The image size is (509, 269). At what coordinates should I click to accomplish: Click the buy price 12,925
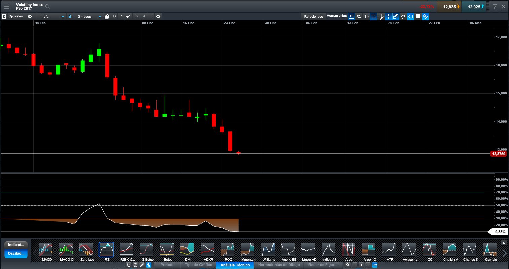(474, 6)
